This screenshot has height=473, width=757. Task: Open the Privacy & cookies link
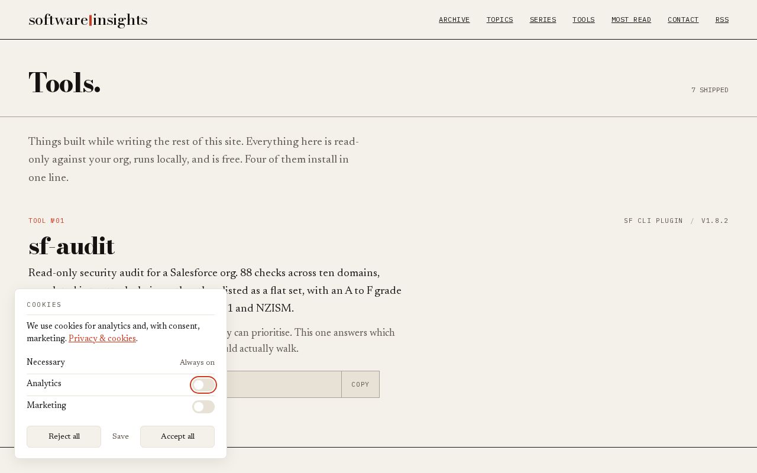click(x=102, y=338)
